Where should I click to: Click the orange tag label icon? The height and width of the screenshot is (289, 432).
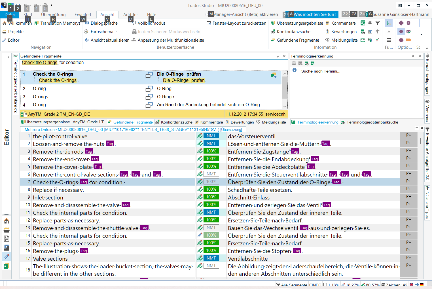click(408, 40)
